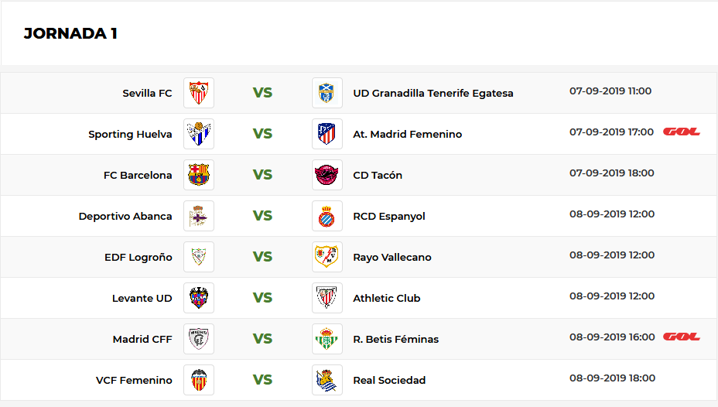718x407 pixels.
Task: Open the Madrid CFF team name link
Action: point(142,339)
